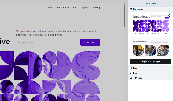This screenshot has width=173, height=101.
Task: Expand the Blog templates chevron
Action: [x=170, y=68]
